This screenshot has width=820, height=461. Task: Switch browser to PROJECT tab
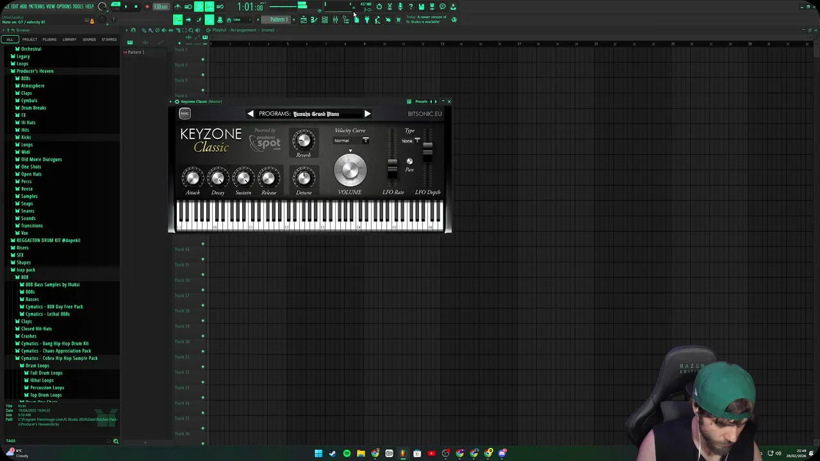pyautogui.click(x=29, y=39)
